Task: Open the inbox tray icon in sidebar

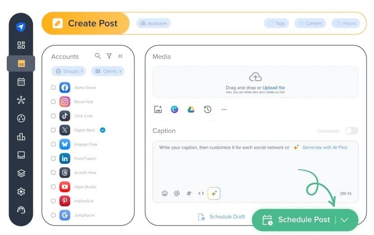Action: click(x=21, y=155)
